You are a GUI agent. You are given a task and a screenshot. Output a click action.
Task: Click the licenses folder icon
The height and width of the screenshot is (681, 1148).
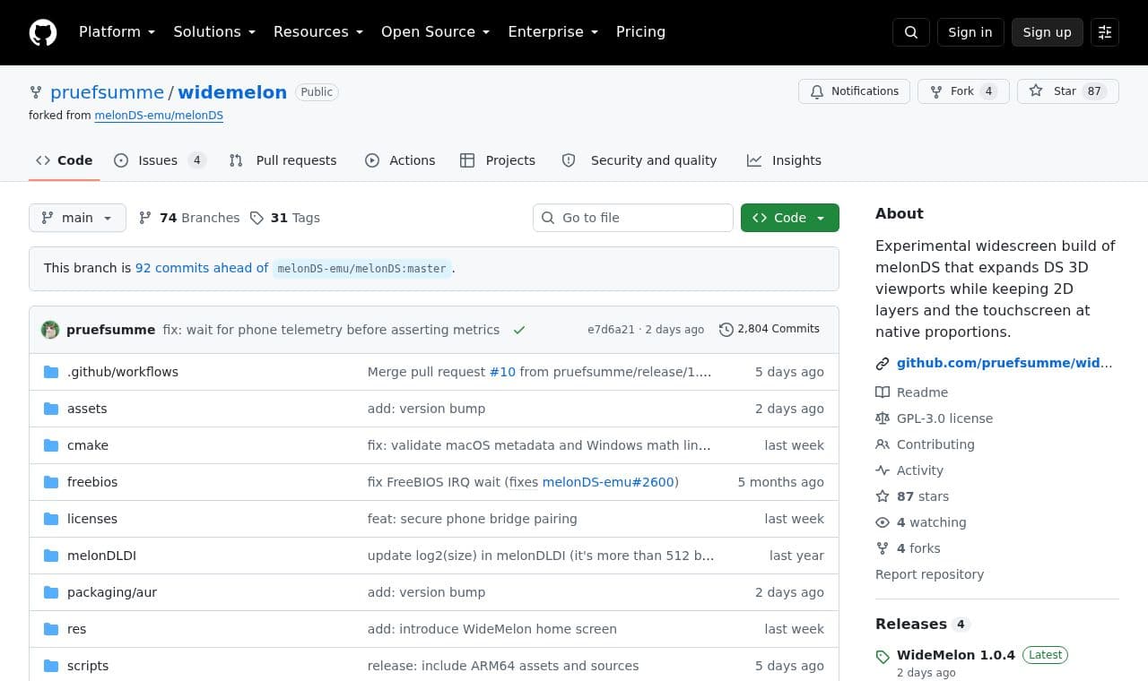[x=51, y=519]
